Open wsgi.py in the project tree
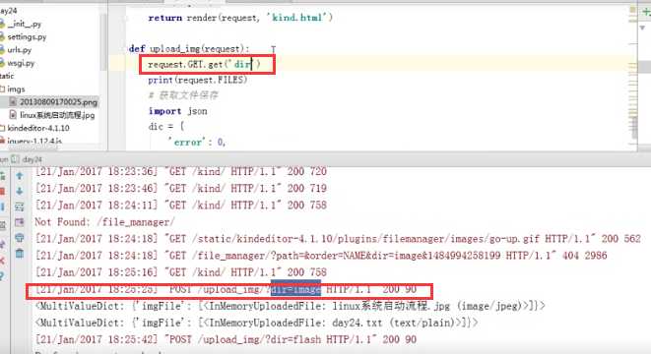 pos(21,63)
